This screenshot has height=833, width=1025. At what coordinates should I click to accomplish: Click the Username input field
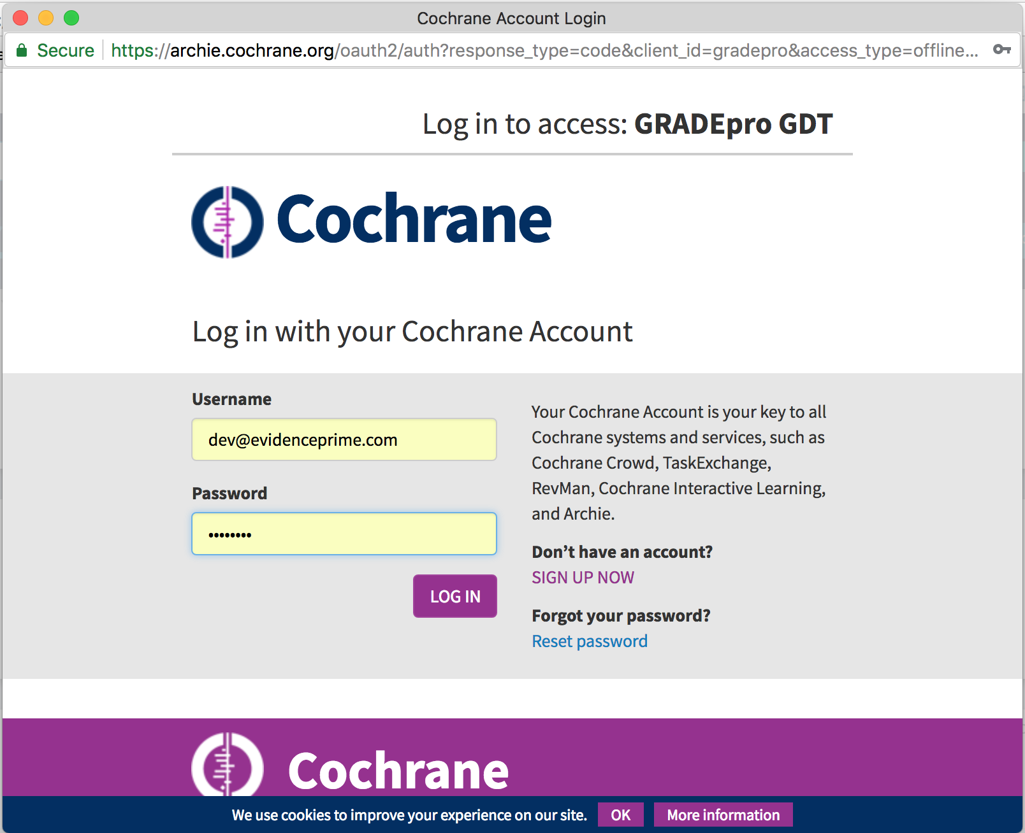click(x=344, y=439)
